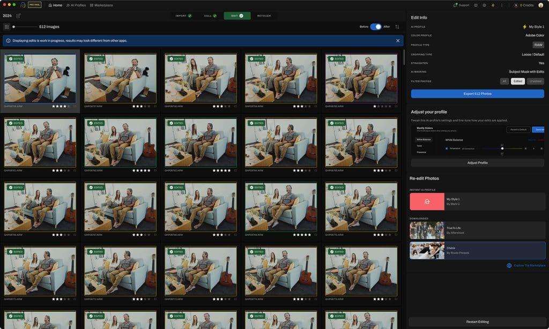Switch to the Retouch step
549x329 pixels.
click(264, 16)
